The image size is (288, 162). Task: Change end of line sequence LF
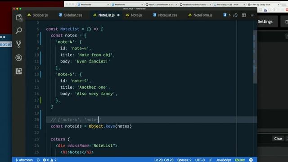click(x=210, y=160)
